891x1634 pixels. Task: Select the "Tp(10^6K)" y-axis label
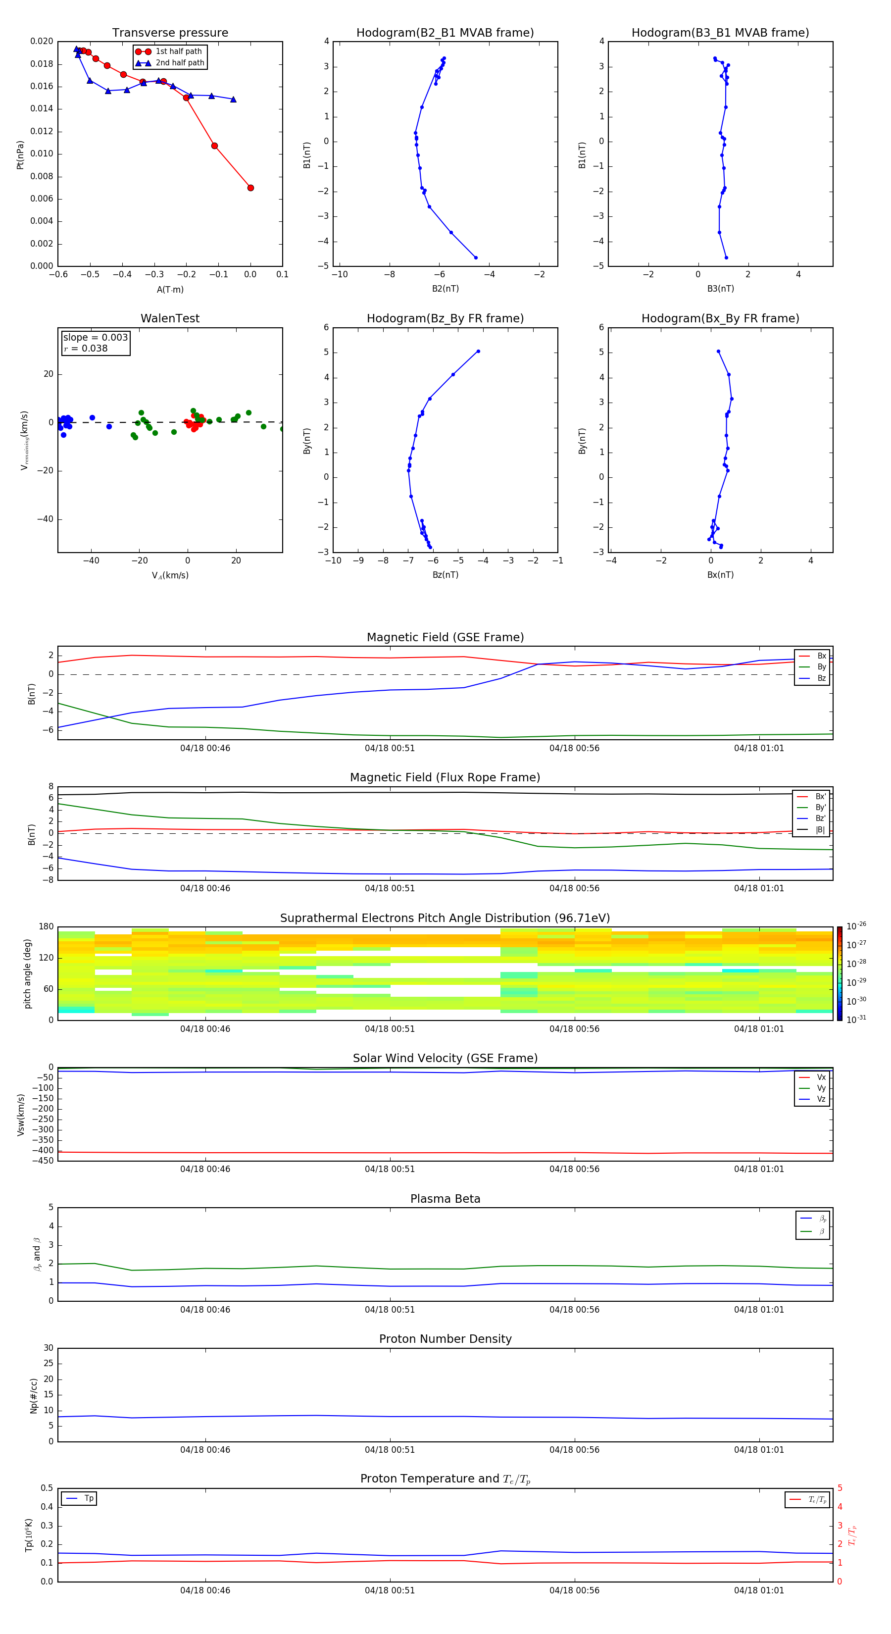point(29,1535)
